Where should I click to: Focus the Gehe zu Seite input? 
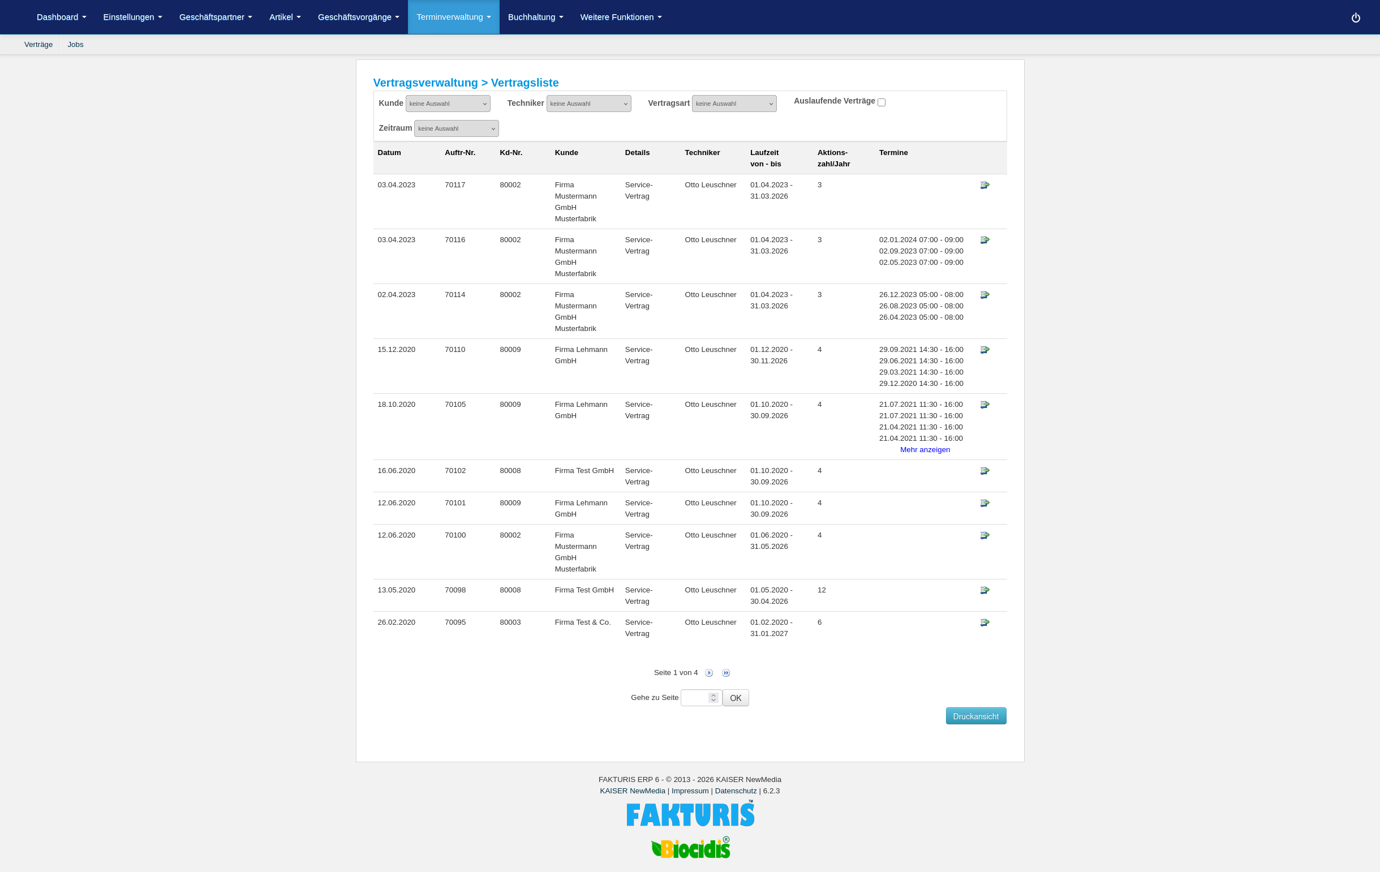pyautogui.click(x=694, y=698)
